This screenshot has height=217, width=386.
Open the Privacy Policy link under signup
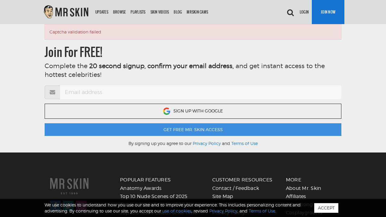207,143
